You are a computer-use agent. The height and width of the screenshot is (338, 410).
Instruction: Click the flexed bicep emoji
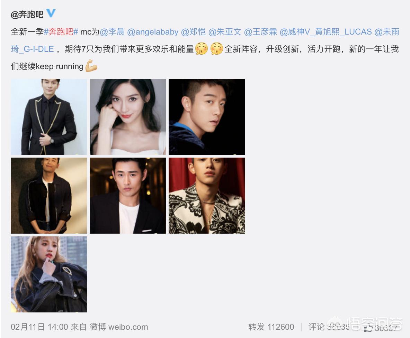point(91,66)
